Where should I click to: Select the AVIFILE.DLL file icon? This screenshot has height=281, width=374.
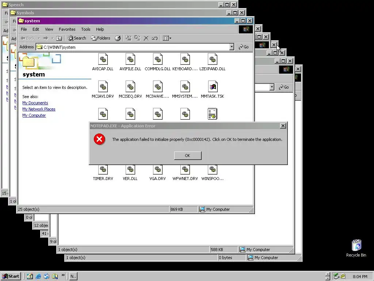click(x=130, y=59)
